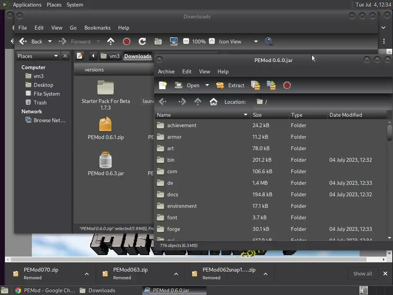Click the Stop loading icon in file manager
This screenshot has width=393, height=295.
127,41
